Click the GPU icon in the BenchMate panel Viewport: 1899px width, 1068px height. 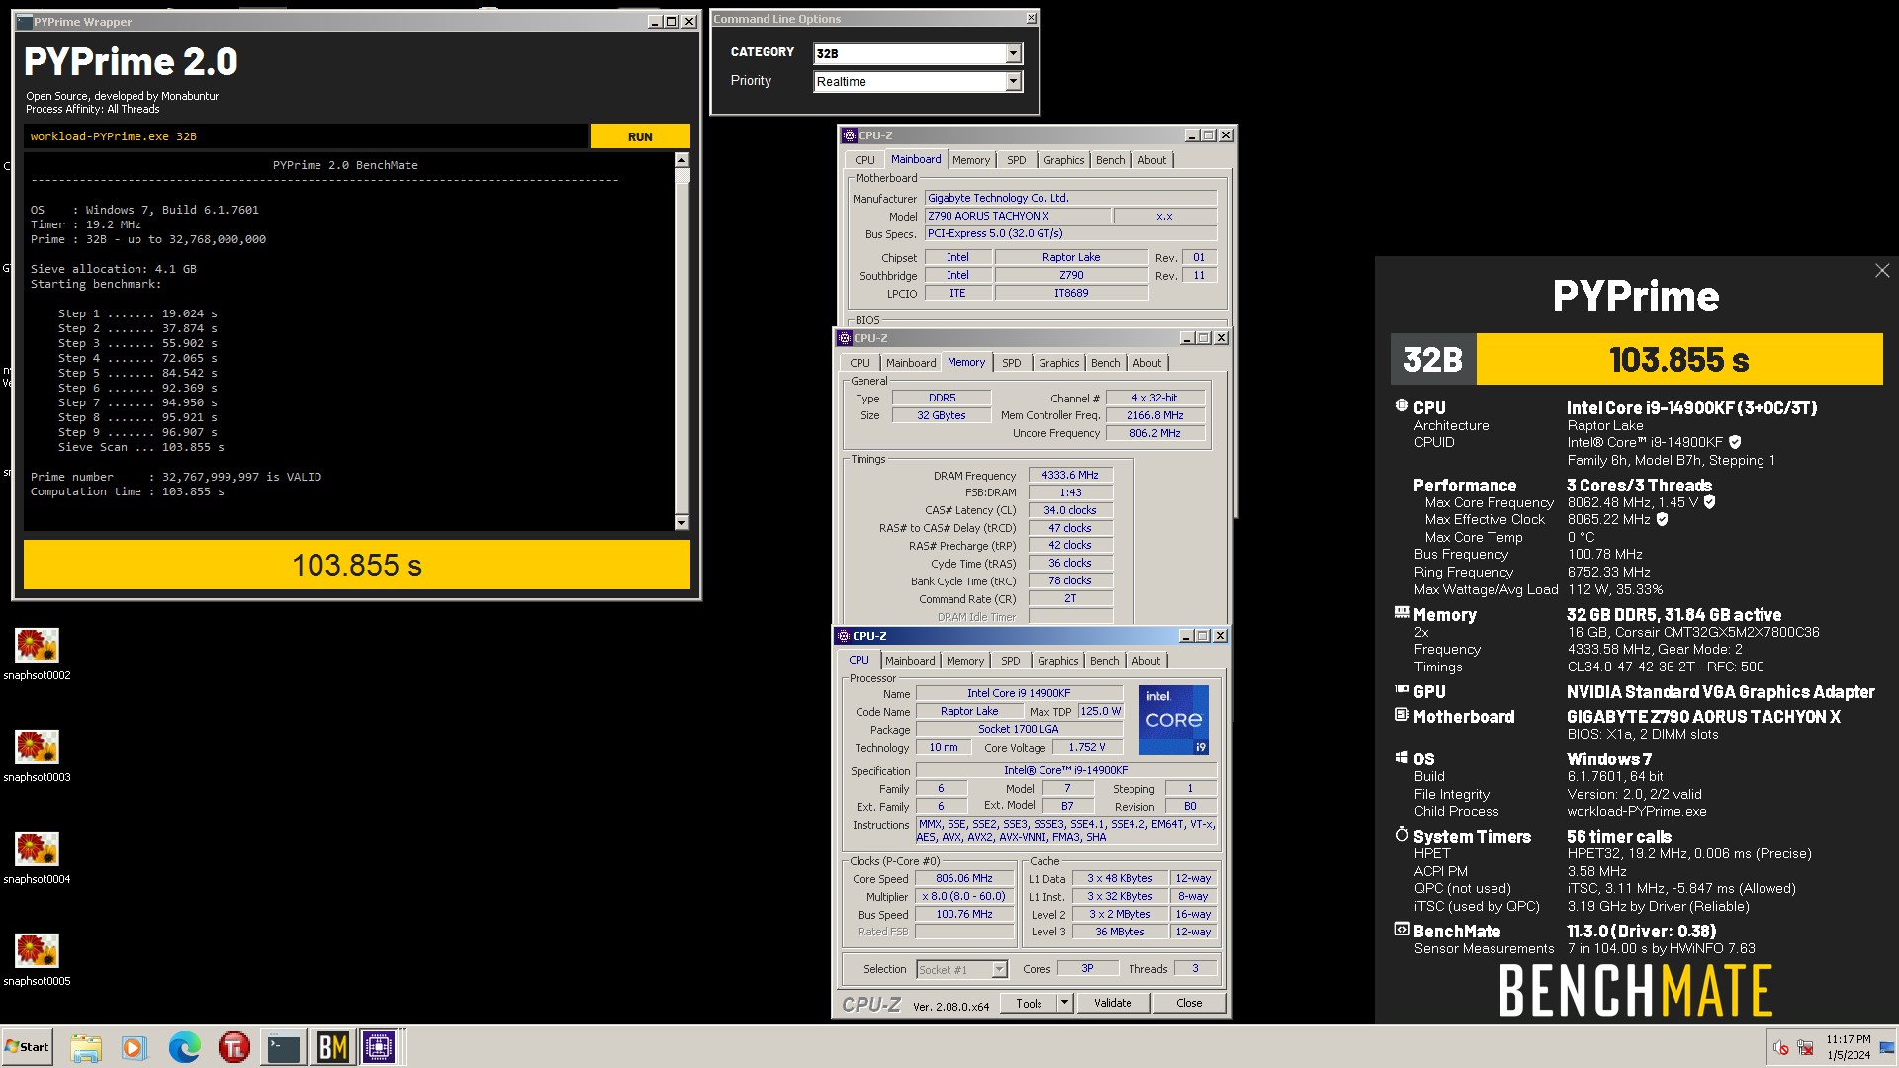pos(1402,690)
